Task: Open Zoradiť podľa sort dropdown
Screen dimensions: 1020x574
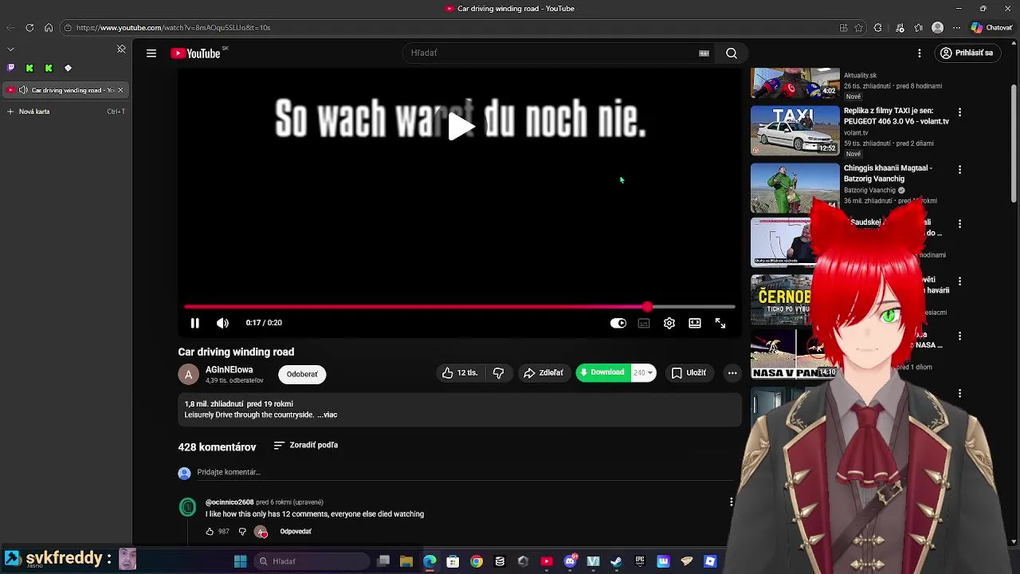Action: (306, 445)
